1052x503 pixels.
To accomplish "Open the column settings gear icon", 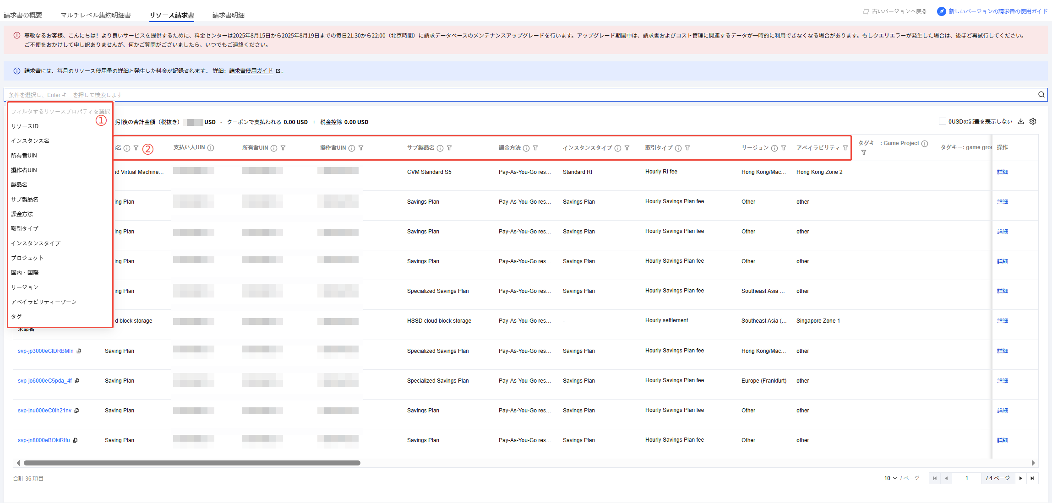I will point(1033,122).
